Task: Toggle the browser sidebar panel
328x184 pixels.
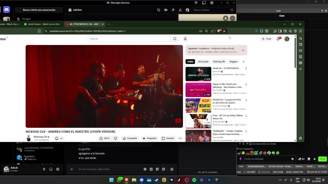Action: (280, 31)
